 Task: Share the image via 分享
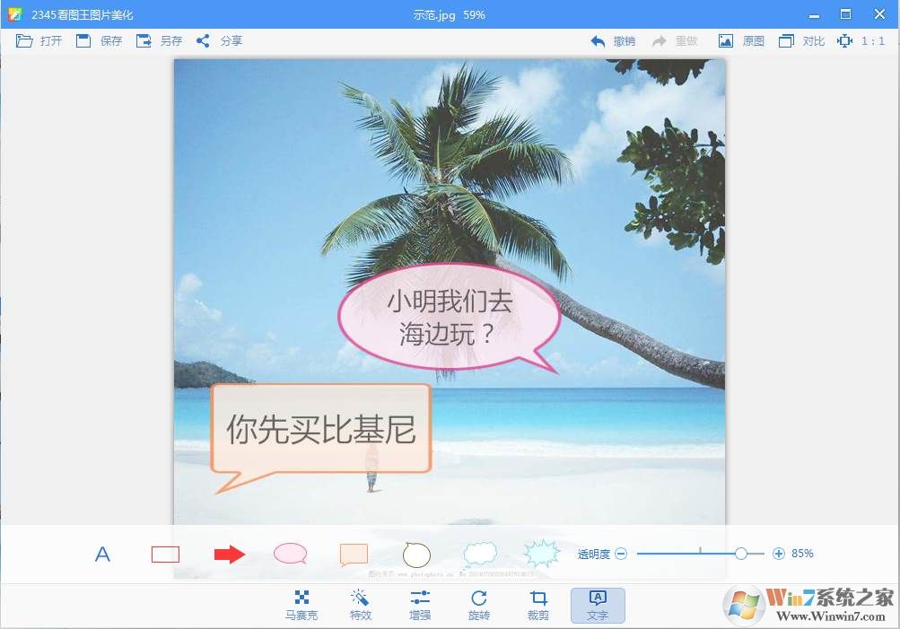click(x=219, y=40)
